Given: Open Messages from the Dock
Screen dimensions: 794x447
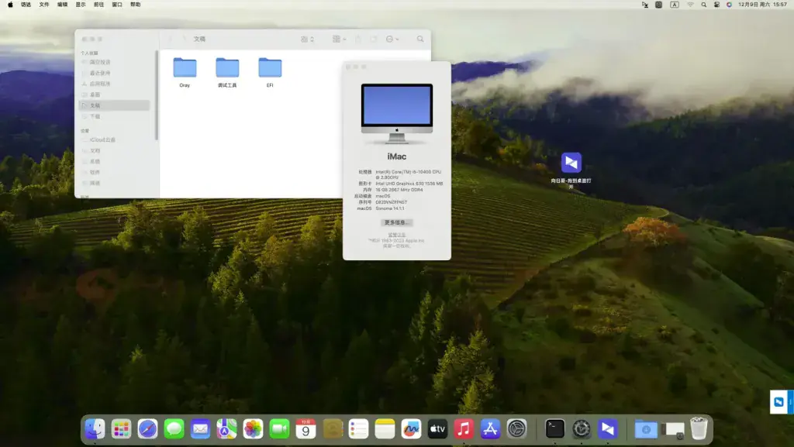Looking at the screenshot, I should tap(174, 429).
